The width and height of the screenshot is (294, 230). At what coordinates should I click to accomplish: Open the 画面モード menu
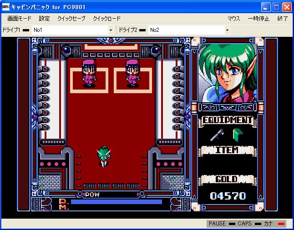click(x=19, y=19)
